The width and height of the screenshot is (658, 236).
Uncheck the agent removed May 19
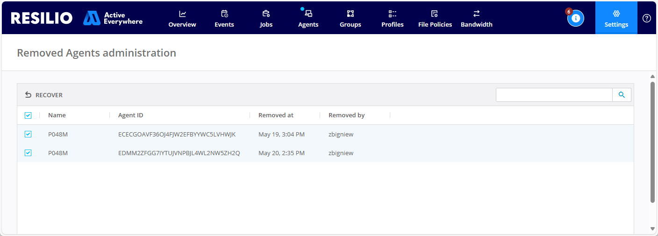click(28, 134)
